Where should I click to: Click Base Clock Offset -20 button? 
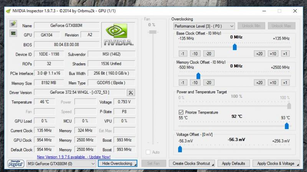point(209,54)
